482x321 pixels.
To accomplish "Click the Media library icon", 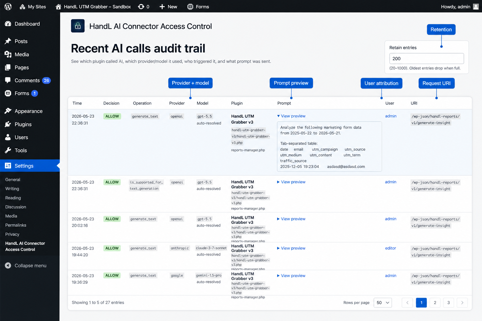I will [8, 54].
